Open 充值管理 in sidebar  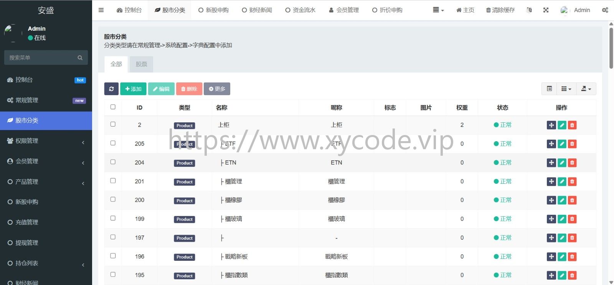pyautogui.click(x=46, y=222)
